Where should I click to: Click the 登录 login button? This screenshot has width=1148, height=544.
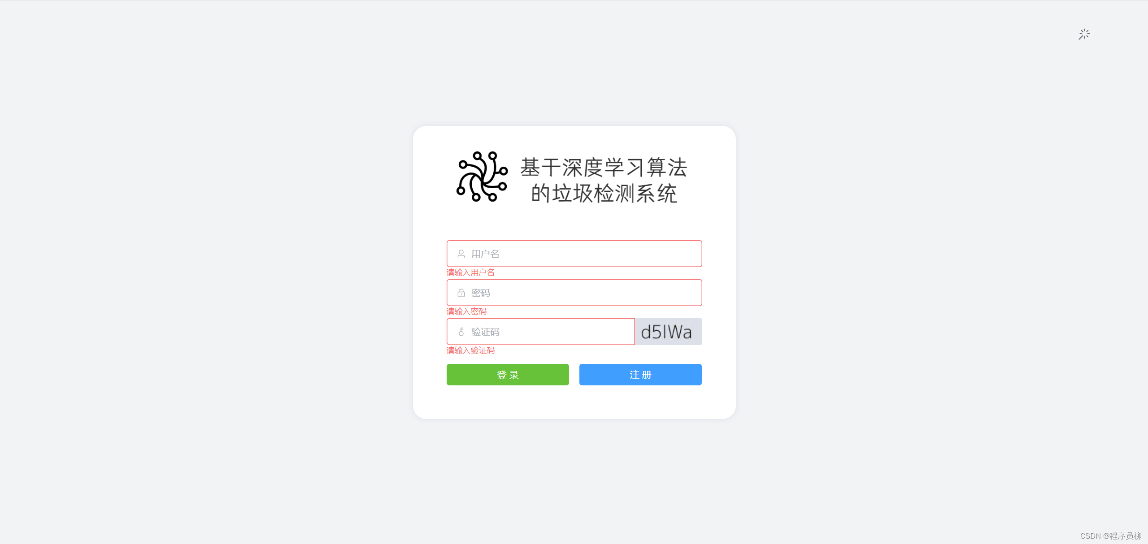[508, 374]
